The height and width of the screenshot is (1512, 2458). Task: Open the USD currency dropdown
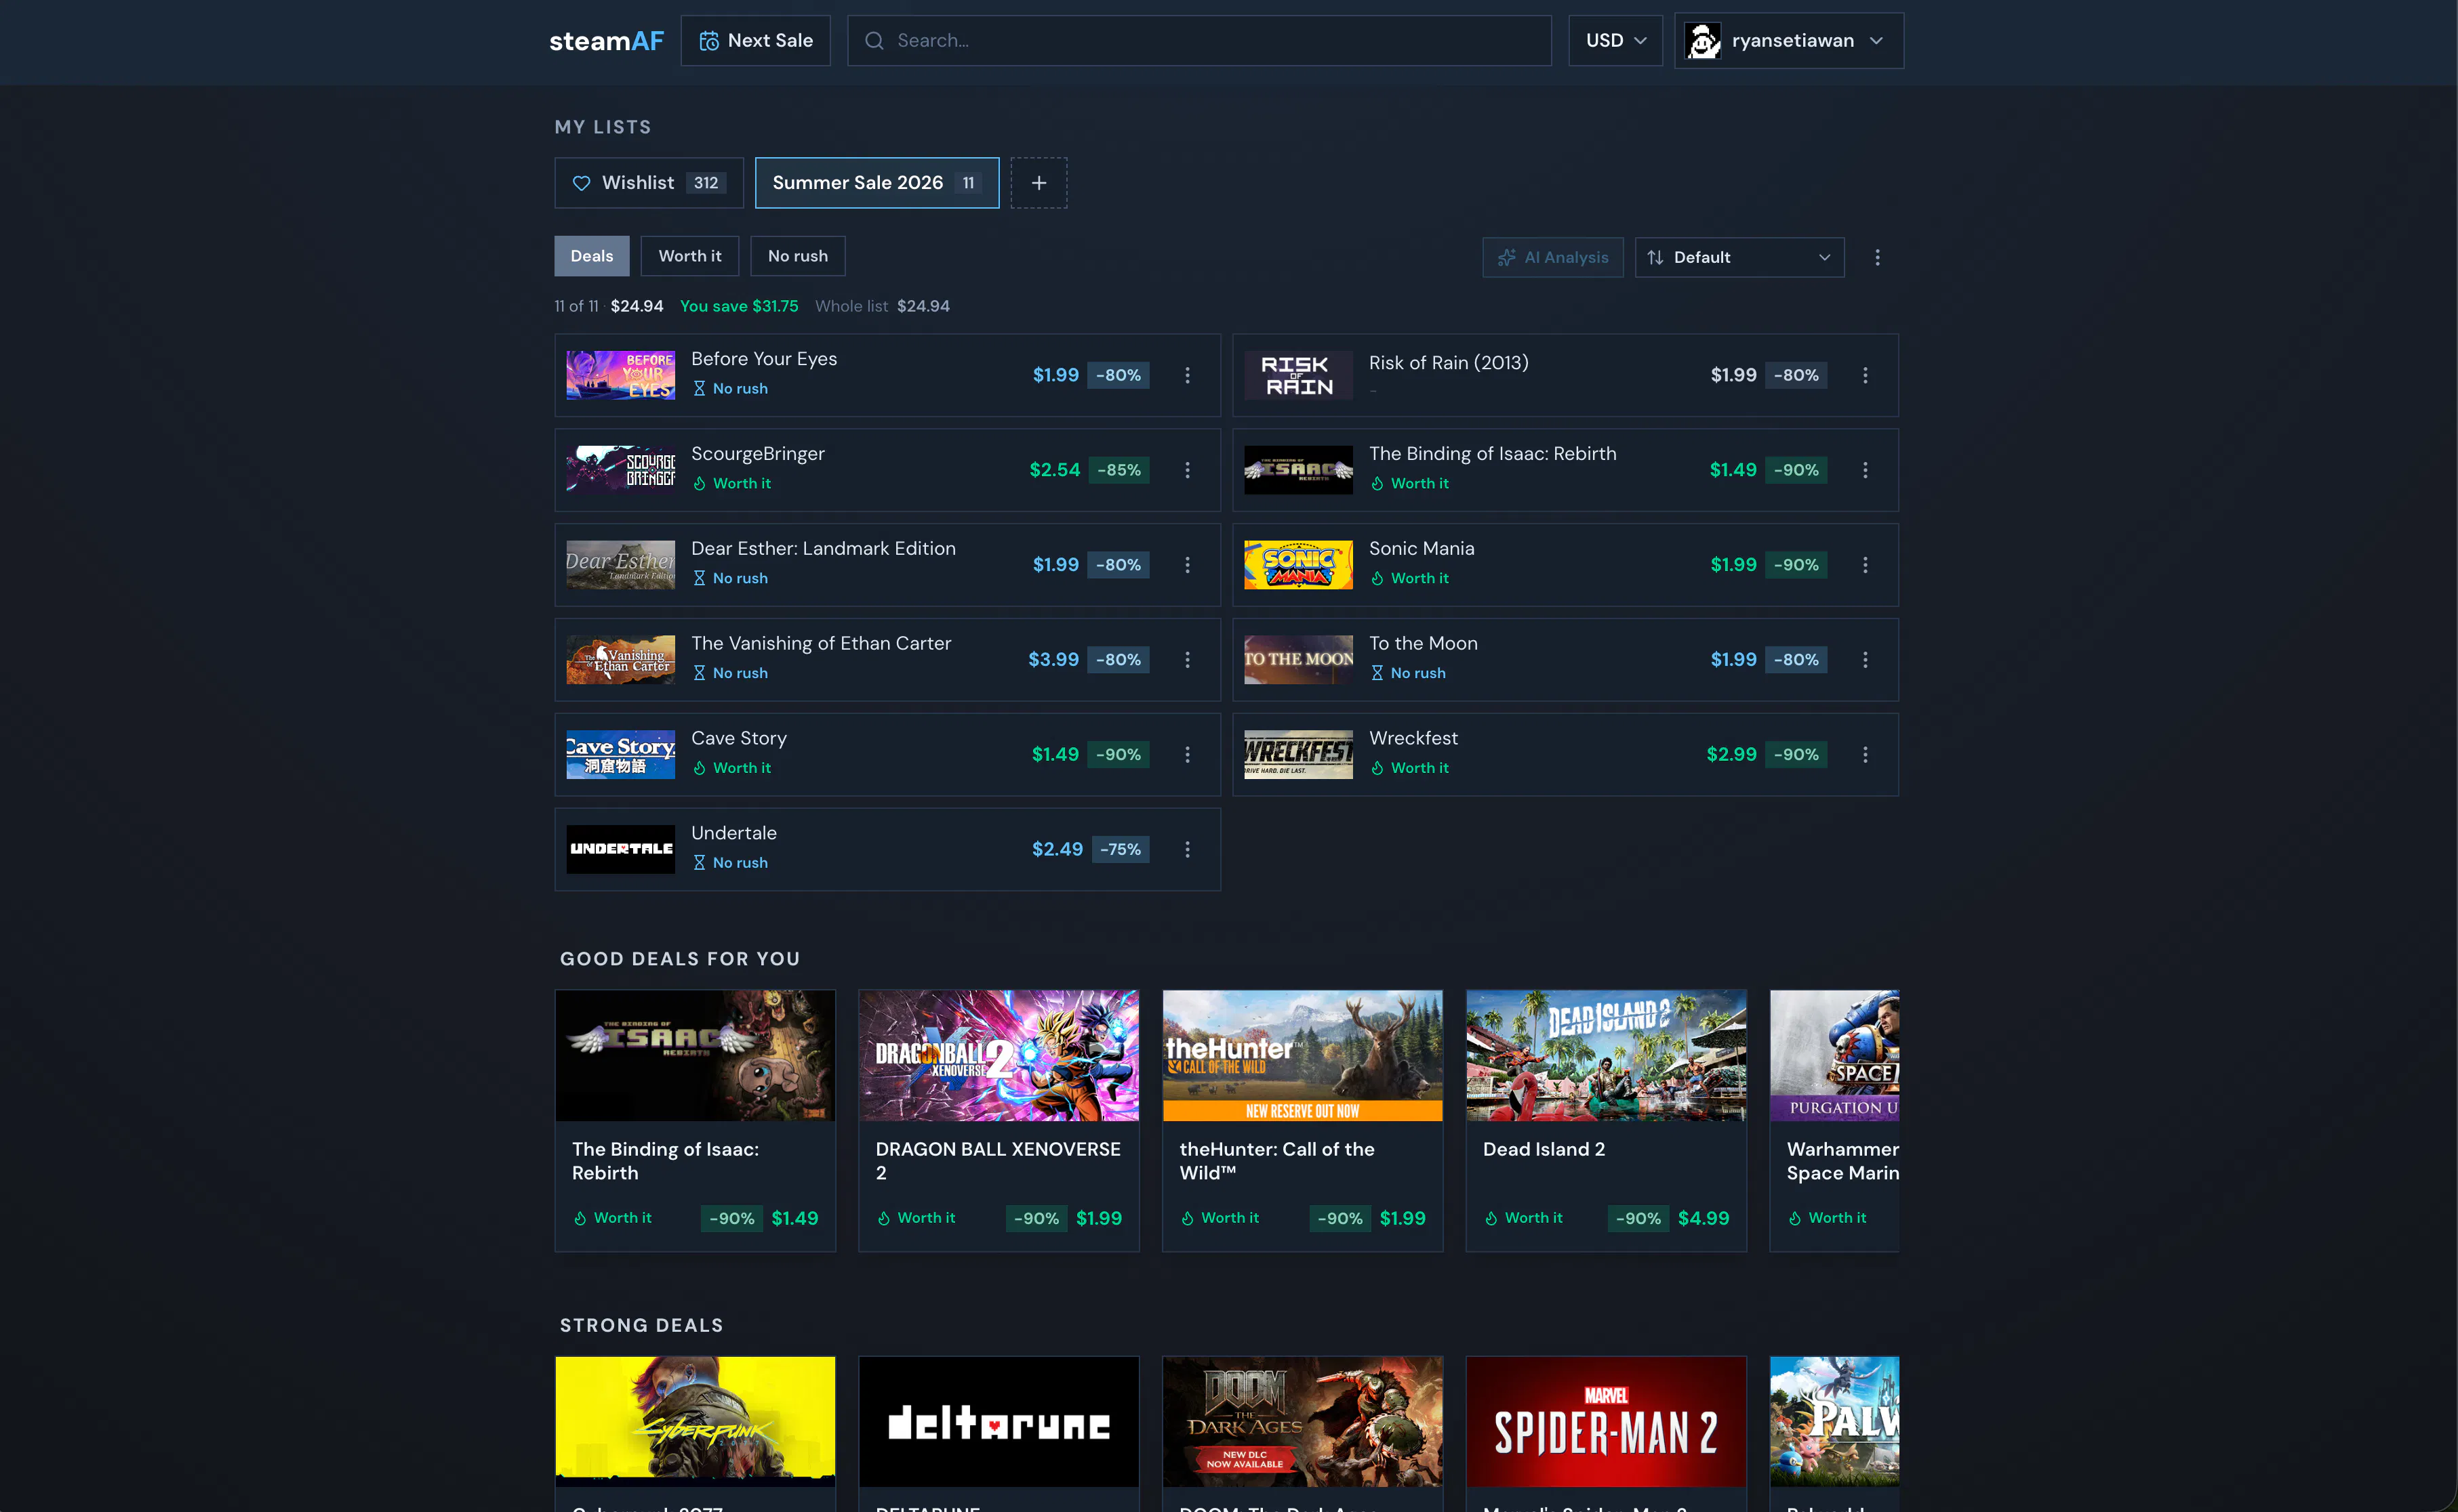coord(1615,41)
